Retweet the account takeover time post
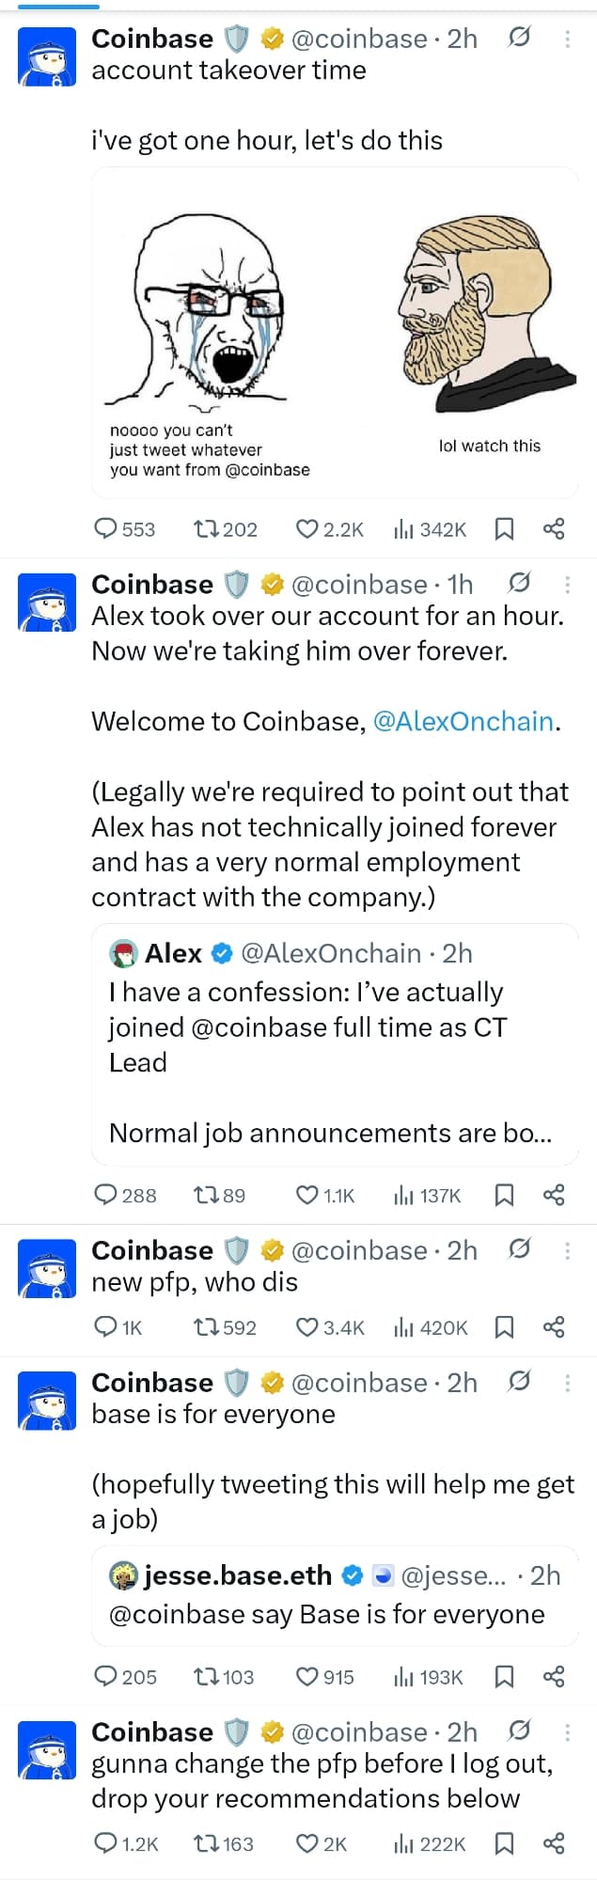This screenshot has height=1880, width=597. tap(207, 529)
